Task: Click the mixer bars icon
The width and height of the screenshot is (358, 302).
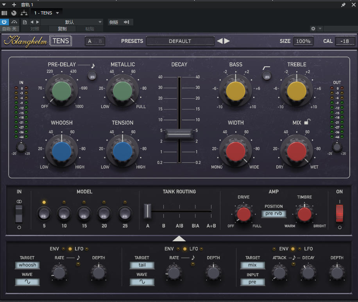Action: point(4,13)
